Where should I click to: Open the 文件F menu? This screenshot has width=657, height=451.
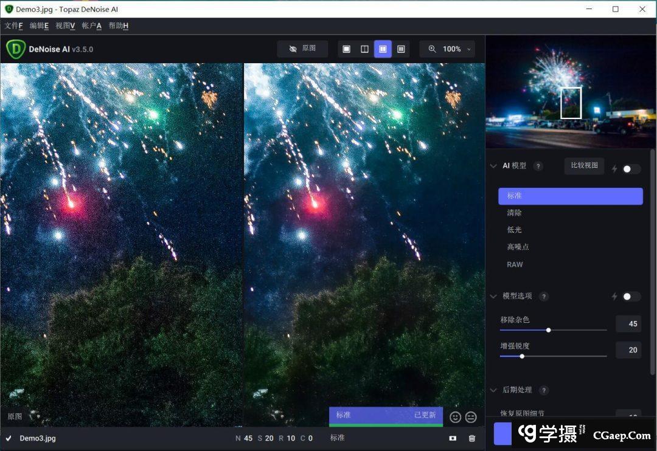[x=13, y=26]
